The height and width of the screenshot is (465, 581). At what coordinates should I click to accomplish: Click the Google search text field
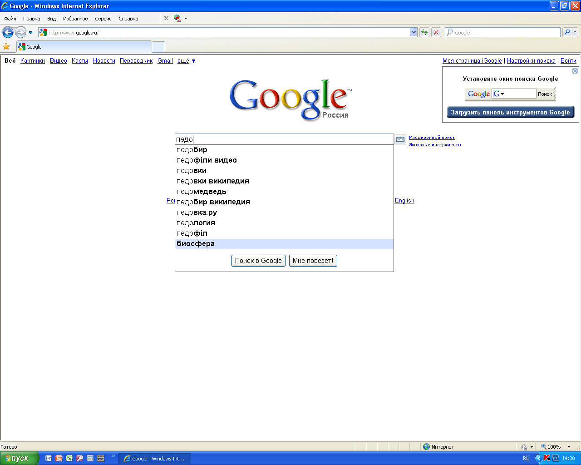284,139
